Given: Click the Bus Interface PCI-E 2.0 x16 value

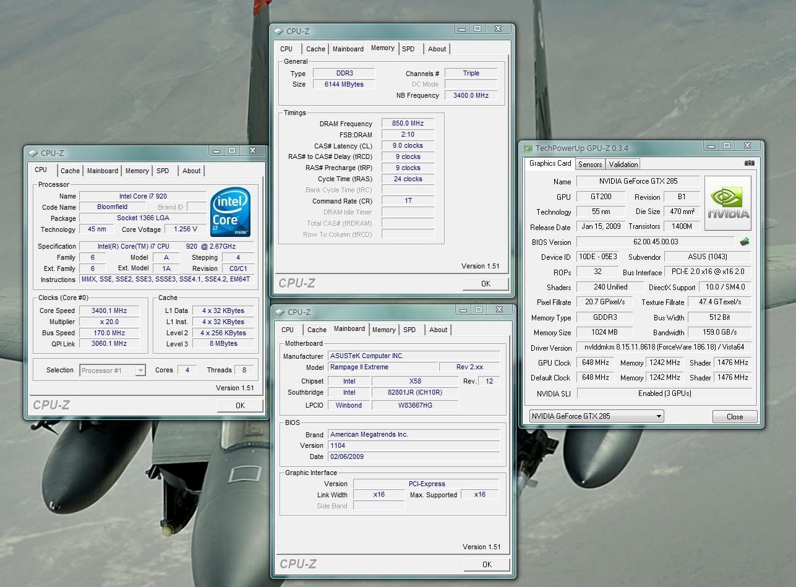Looking at the screenshot, I should tap(708, 272).
